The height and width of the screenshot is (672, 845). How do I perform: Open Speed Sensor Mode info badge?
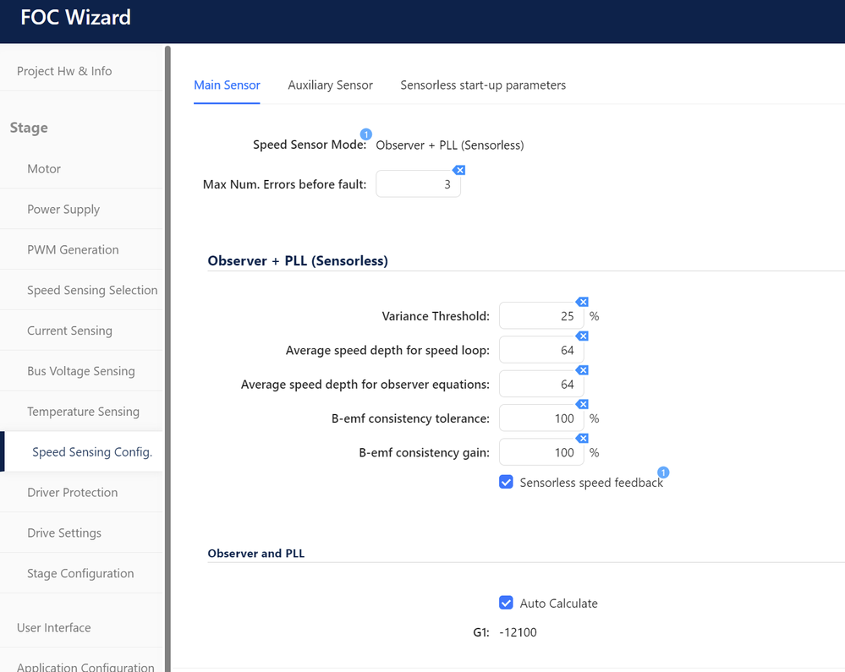pos(366,134)
